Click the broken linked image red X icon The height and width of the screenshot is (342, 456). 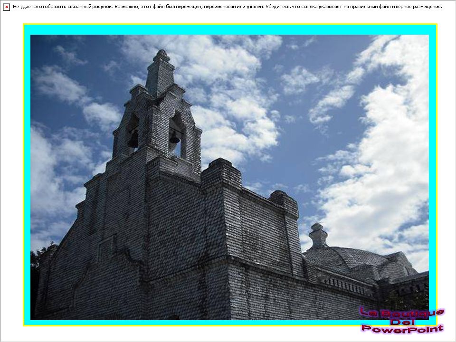pyautogui.click(x=6, y=7)
